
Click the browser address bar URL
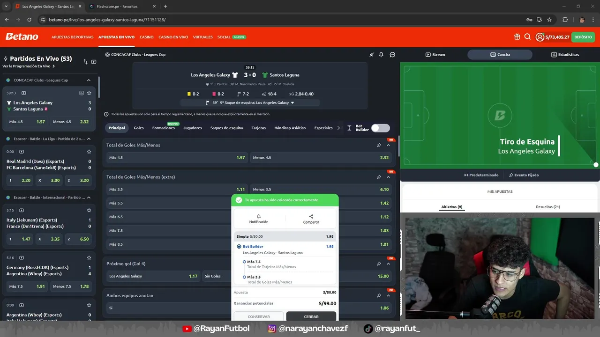point(107,20)
